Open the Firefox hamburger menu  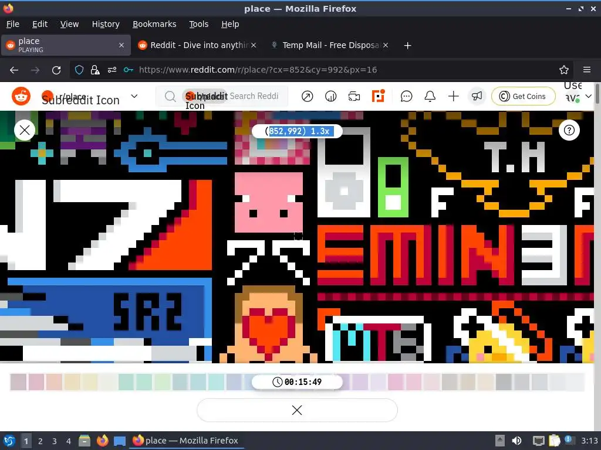click(587, 70)
